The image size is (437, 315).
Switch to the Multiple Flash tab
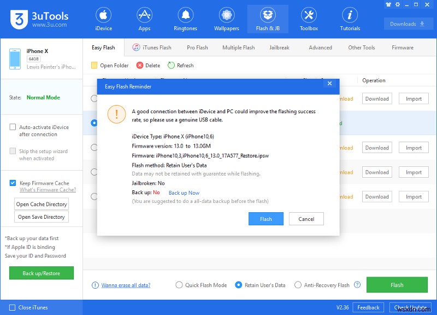tap(239, 48)
